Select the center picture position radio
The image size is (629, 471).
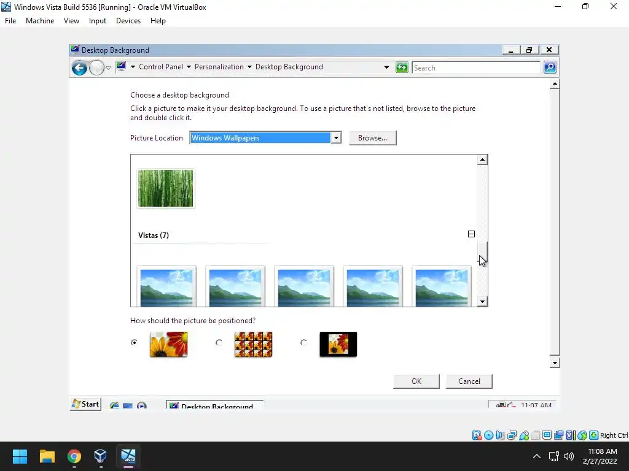pyautogui.click(x=303, y=342)
